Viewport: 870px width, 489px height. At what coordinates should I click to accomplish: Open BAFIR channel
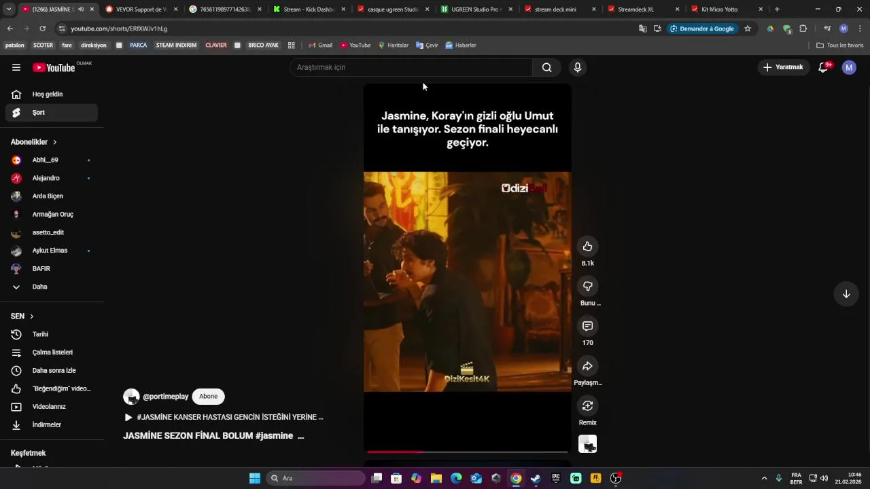[x=52, y=269]
